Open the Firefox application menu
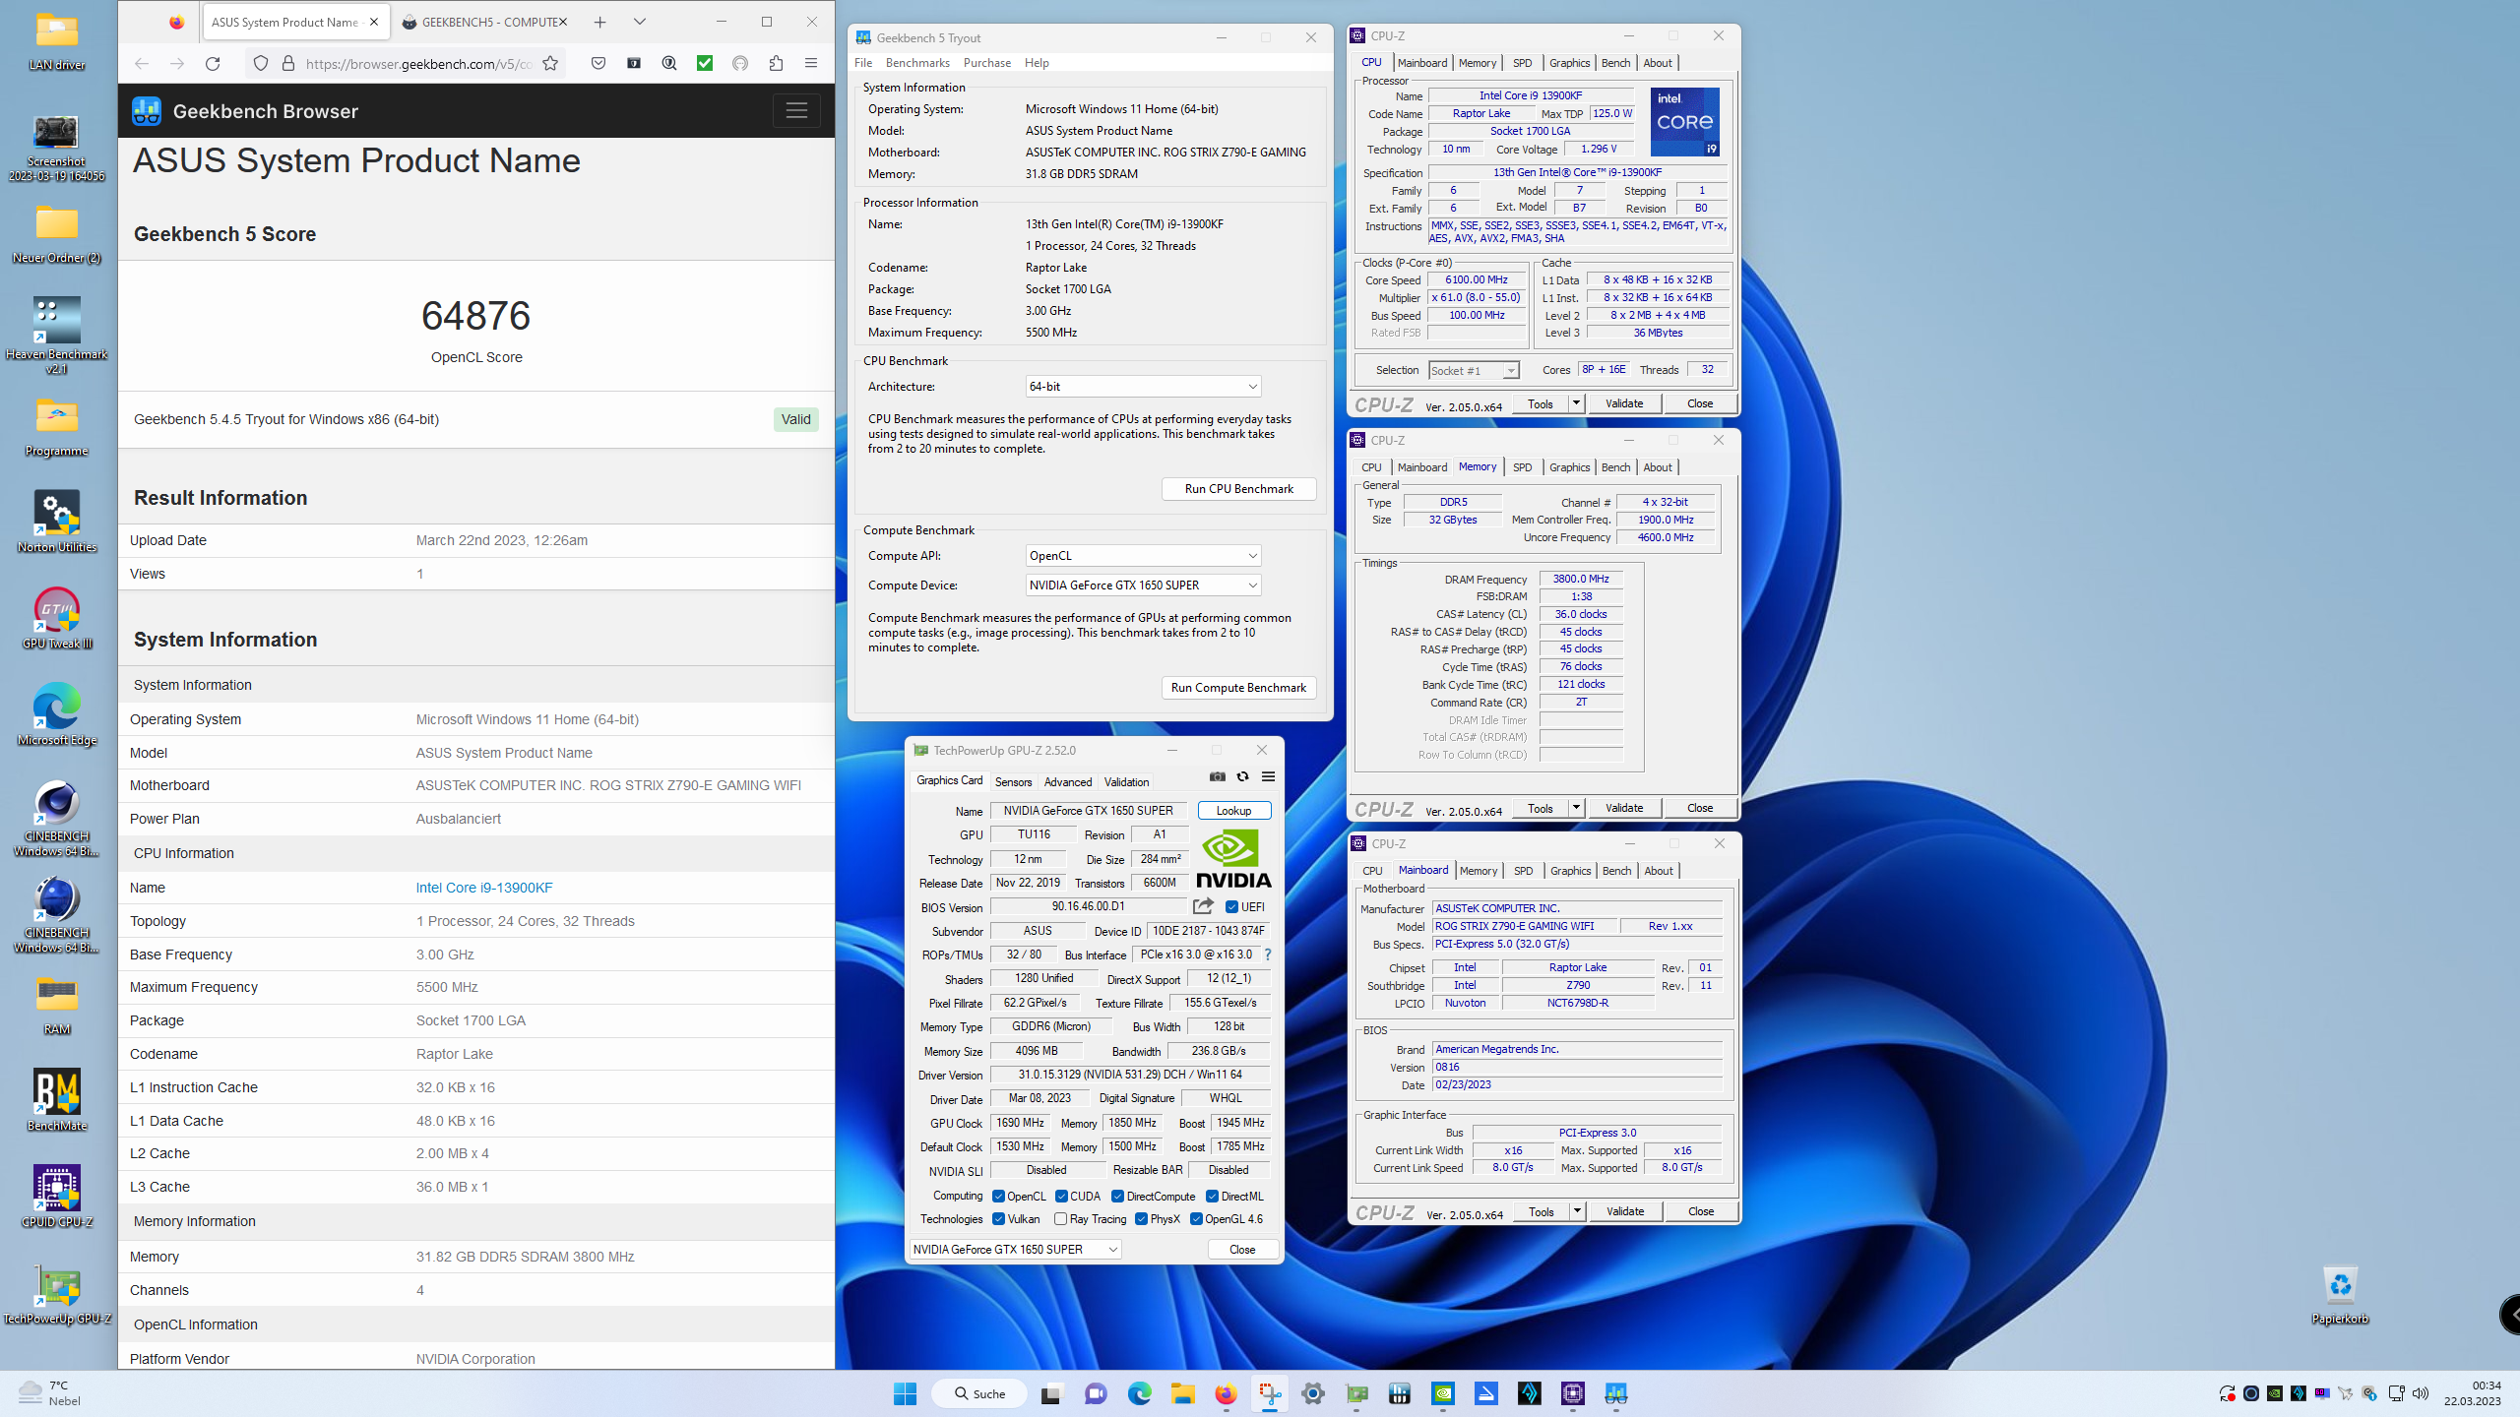The image size is (2520, 1417). pos(811,63)
